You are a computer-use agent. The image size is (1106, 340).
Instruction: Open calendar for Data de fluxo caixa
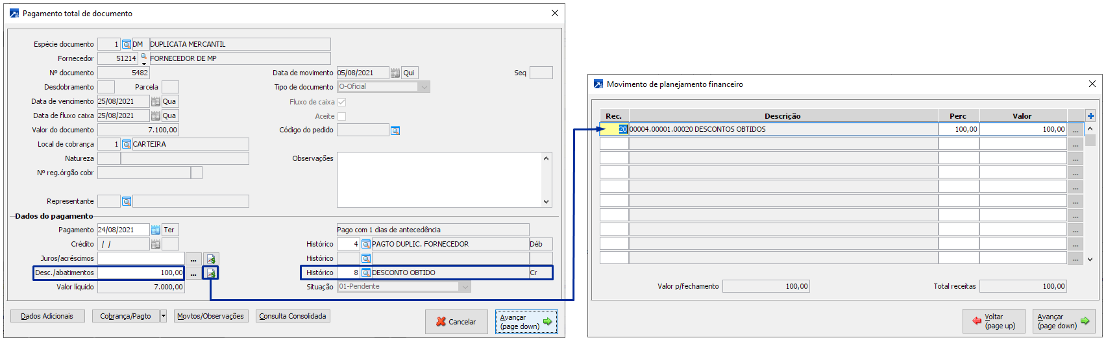[156, 115]
